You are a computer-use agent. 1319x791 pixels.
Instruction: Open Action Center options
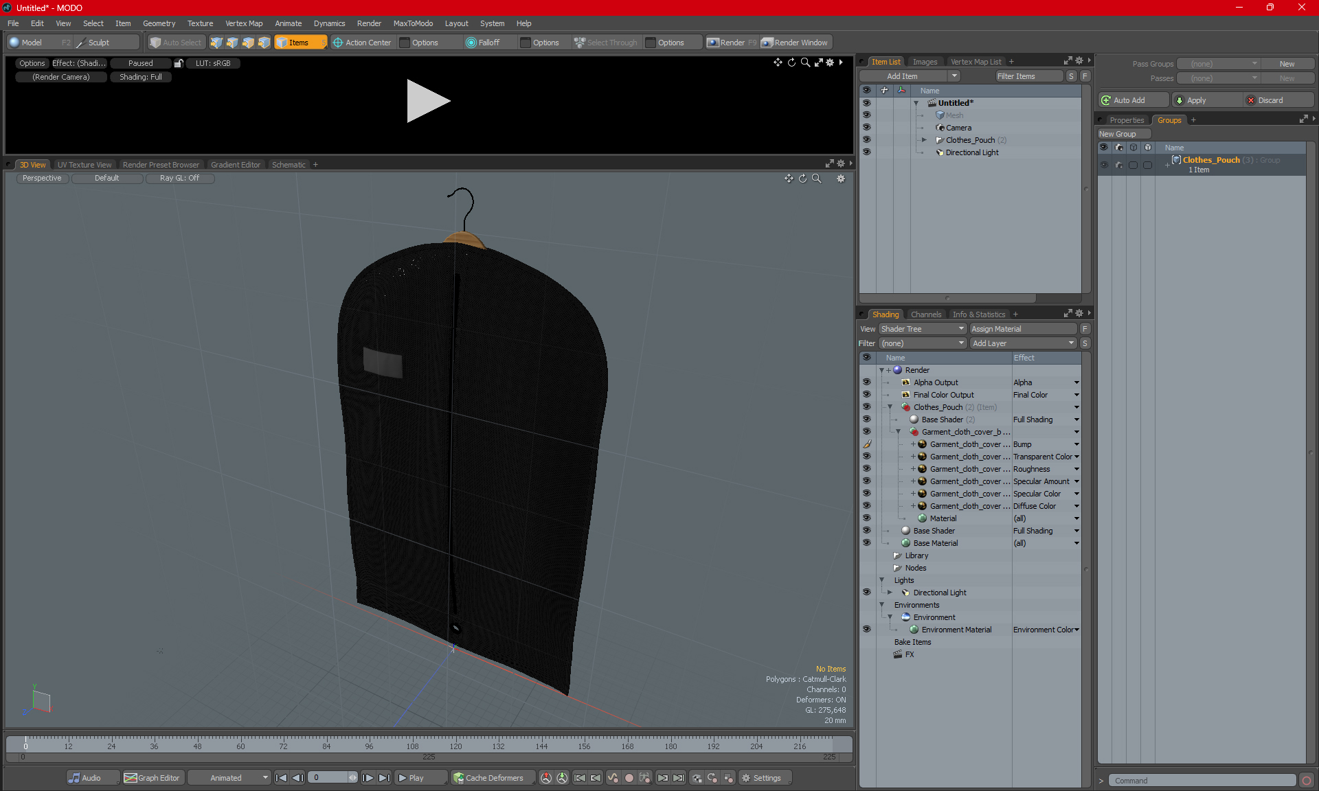pyautogui.click(x=425, y=43)
